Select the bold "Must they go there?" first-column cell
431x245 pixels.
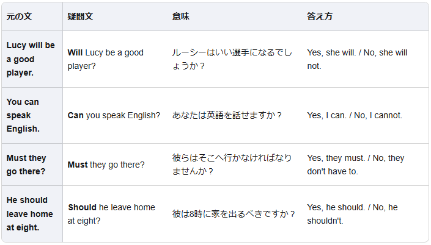pyautogui.click(x=26, y=165)
